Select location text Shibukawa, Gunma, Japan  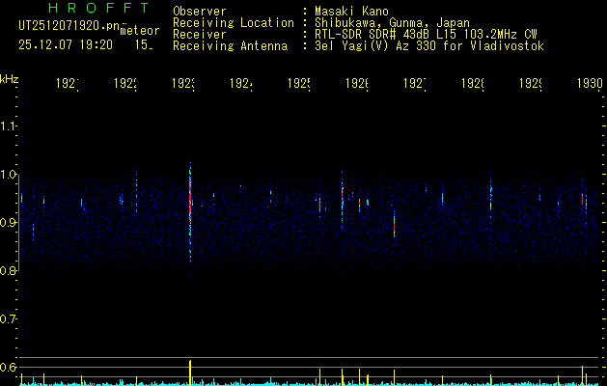(x=392, y=23)
